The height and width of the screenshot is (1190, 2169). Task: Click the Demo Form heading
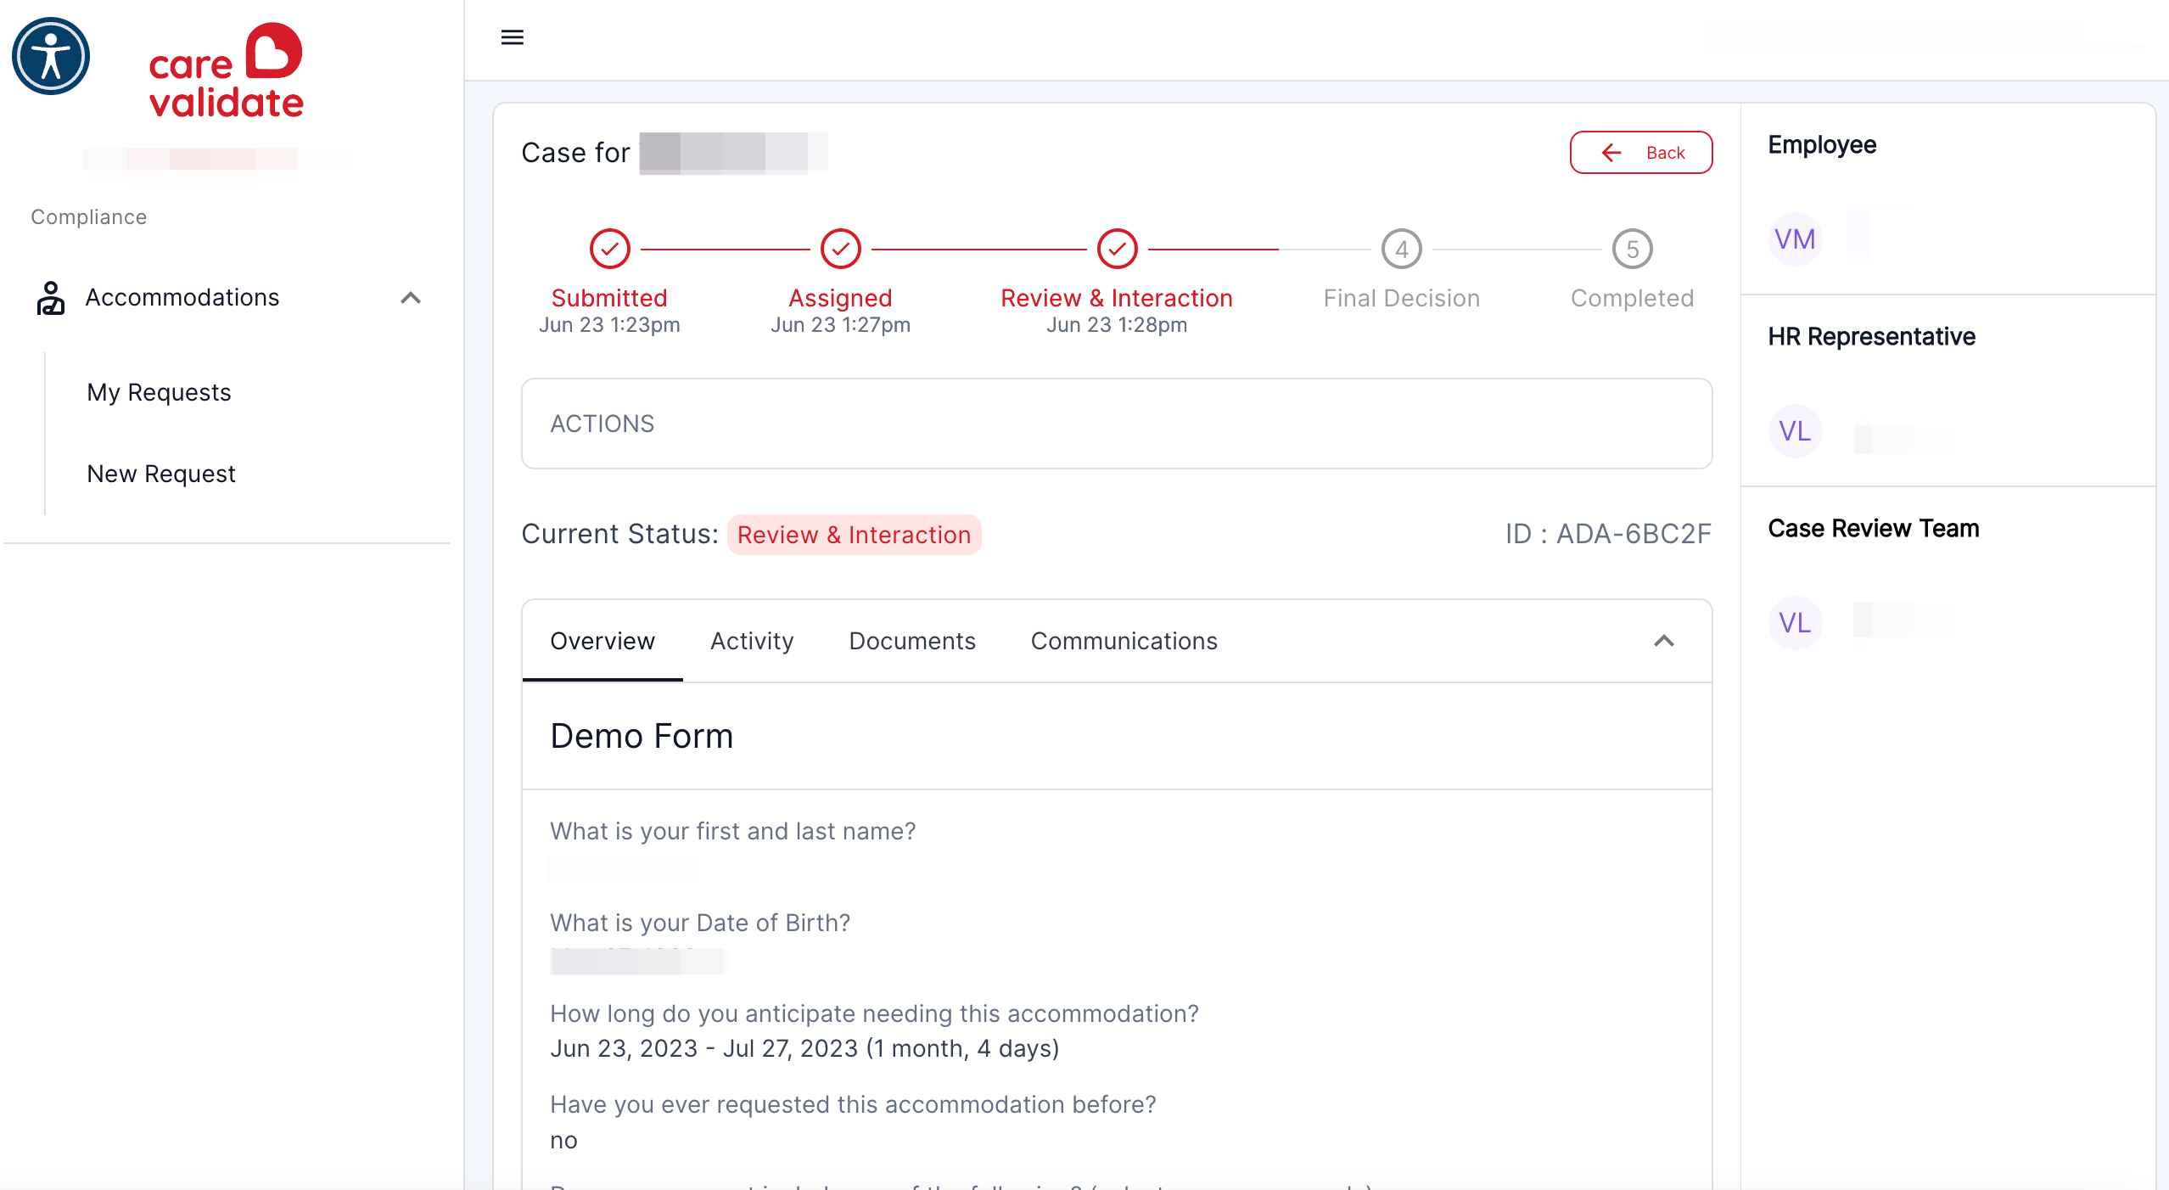642,736
